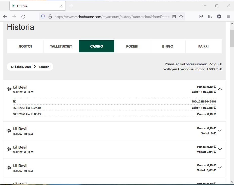
Task: Click Voittojen kokonaissumma 1 803,31 €
Action: pyautogui.click(x=193, y=69)
